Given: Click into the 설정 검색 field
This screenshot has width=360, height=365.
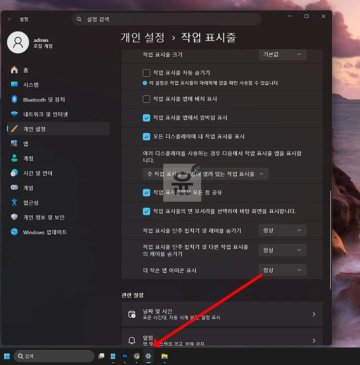Looking at the screenshot, I should click(167, 19).
